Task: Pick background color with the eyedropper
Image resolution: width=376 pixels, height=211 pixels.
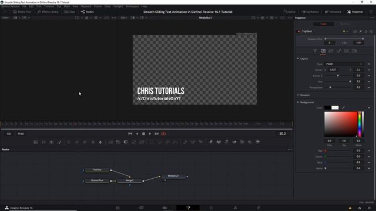Action: [x=343, y=108]
